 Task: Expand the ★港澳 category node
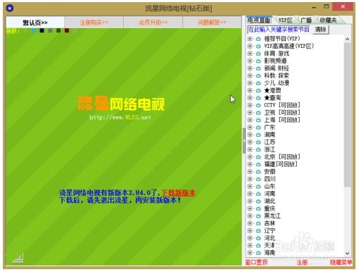pos(250,90)
